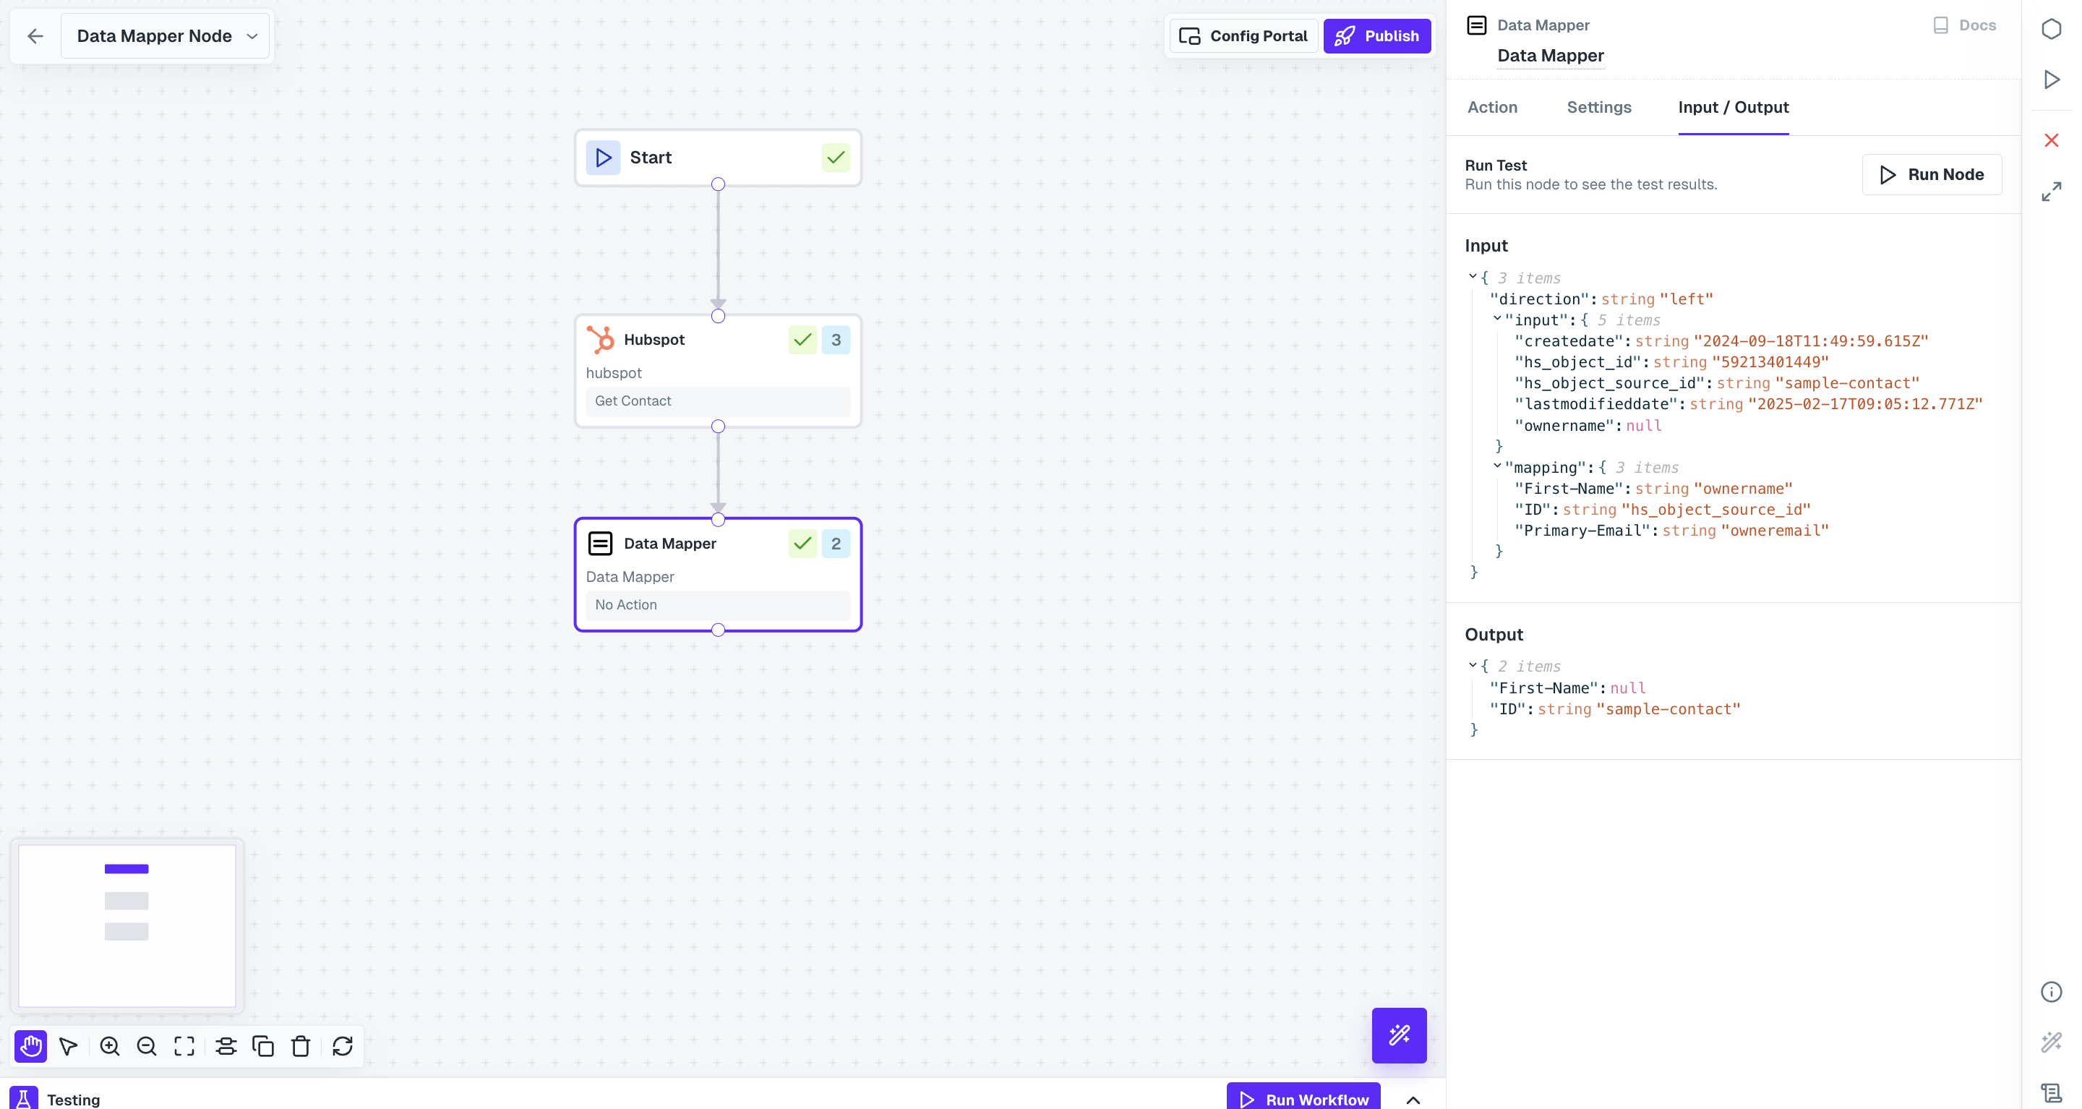Viewport: 2082px width, 1109px height.
Task: Zoom in on the workflow canvas
Action: (109, 1046)
